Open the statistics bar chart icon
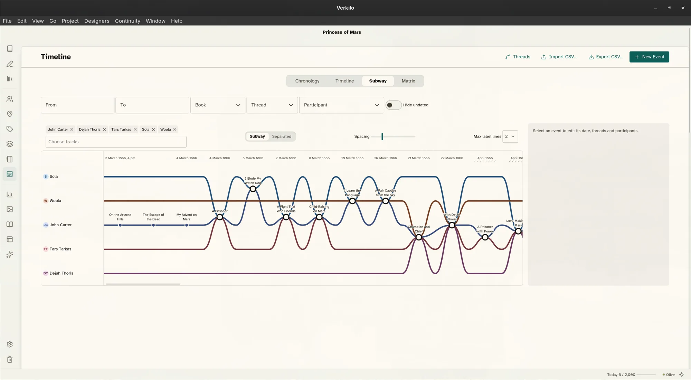Viewport: 691px width, 380px height. (x=10, y=194)
